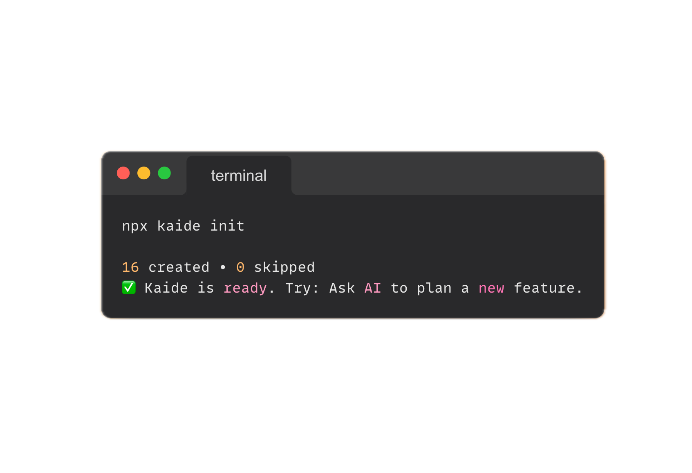Click the word "created" in the output
Viewport: 692px width, 473px height.
click(x=179, y=267)
